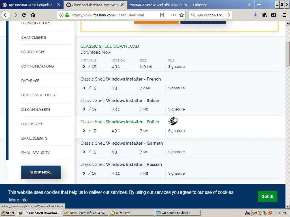Image resolution: width=290 pixels, height=217 pixels.
Task: Open Signature link in the Italian installer row
Action: 176,109
